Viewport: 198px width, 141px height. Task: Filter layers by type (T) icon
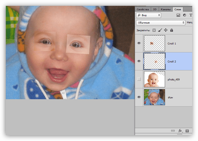(x=191, y=15)
